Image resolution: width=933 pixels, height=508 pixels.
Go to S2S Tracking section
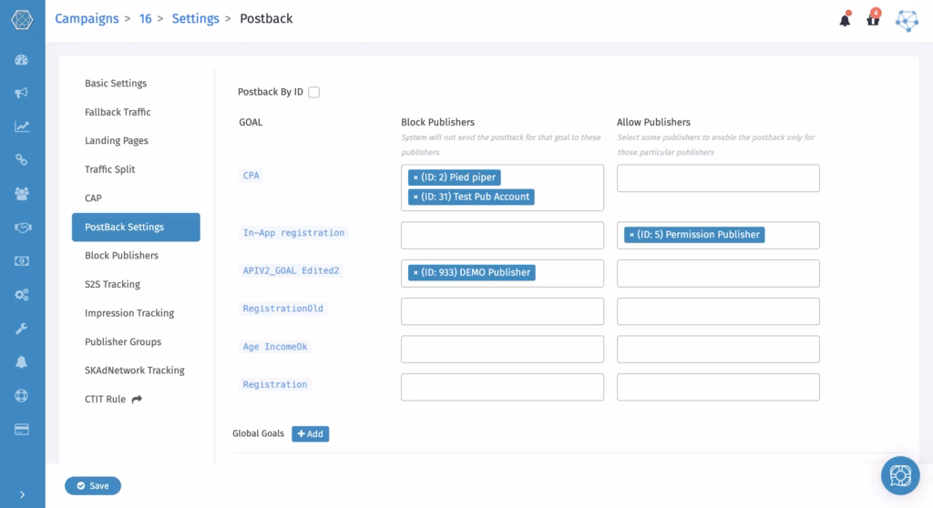(112, 284)
